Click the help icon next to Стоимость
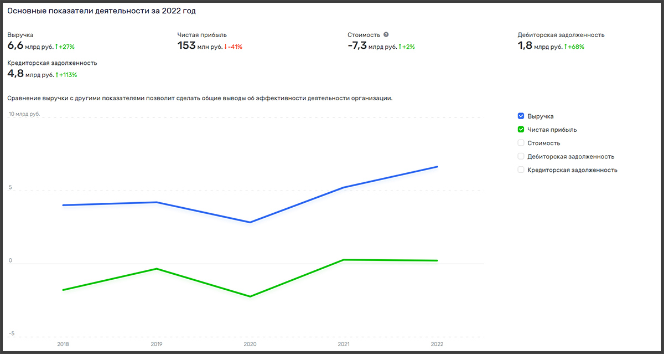664x354 pixels. (386, 34)
